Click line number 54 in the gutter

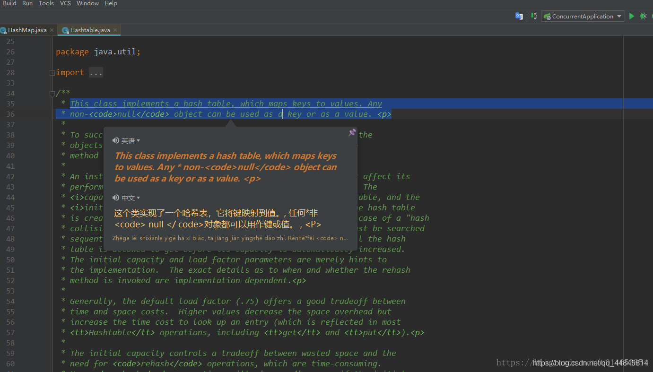[10, 302]
